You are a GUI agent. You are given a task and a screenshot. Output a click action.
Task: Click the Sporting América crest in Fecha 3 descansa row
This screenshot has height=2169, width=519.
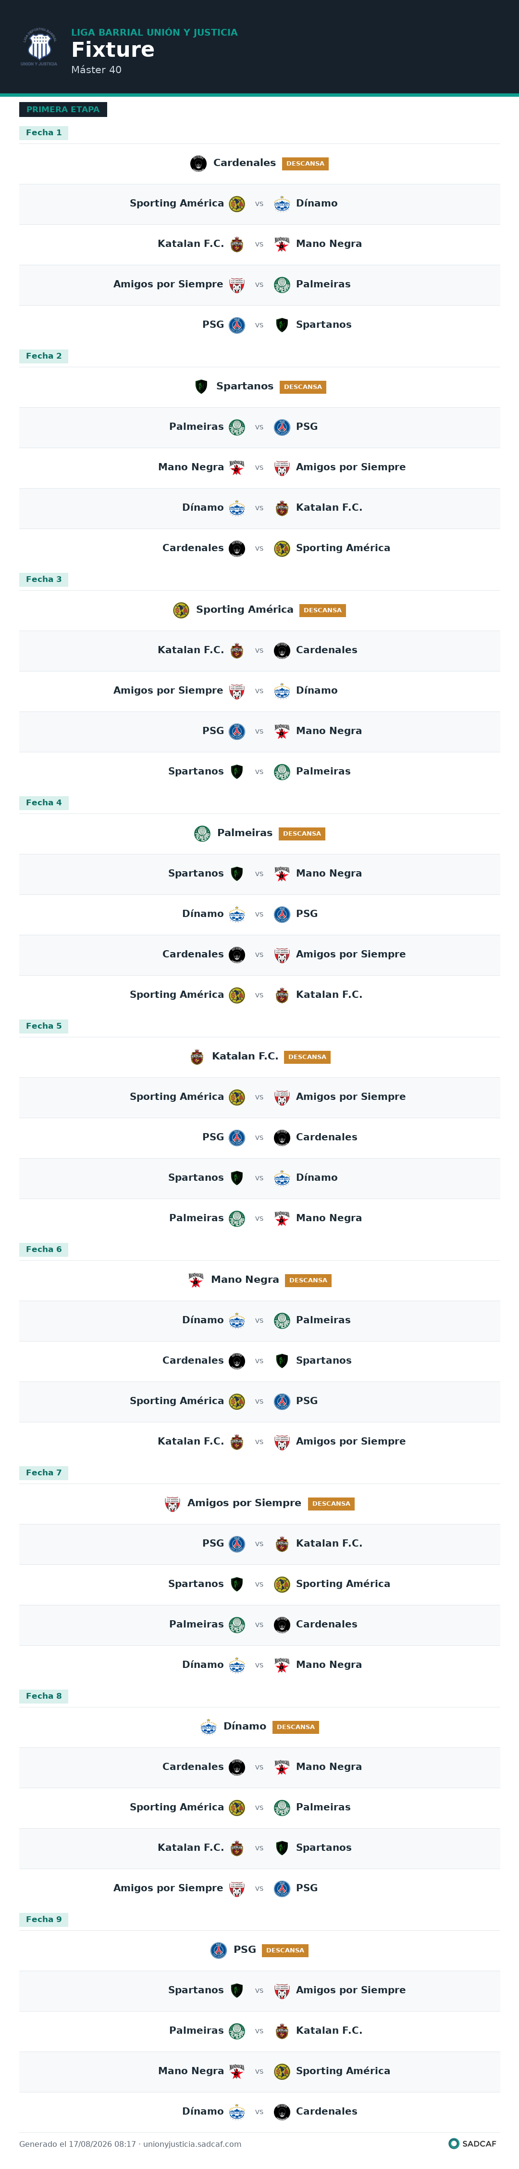tap(181, 610)
